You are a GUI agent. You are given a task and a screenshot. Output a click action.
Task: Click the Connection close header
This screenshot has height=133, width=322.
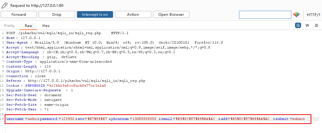pyautogui.click(x=26, y=76)
